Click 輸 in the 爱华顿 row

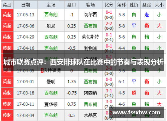[147, 104]
